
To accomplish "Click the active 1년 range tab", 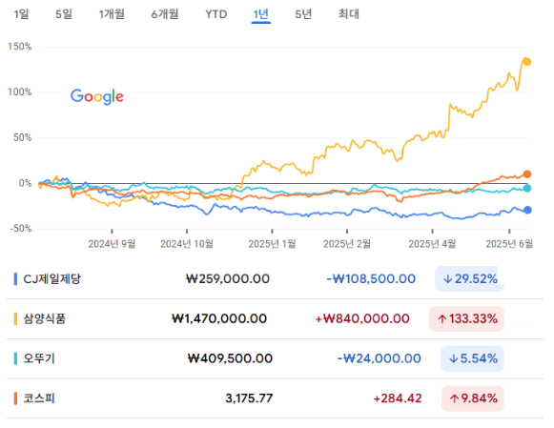I will coord(260,14).
